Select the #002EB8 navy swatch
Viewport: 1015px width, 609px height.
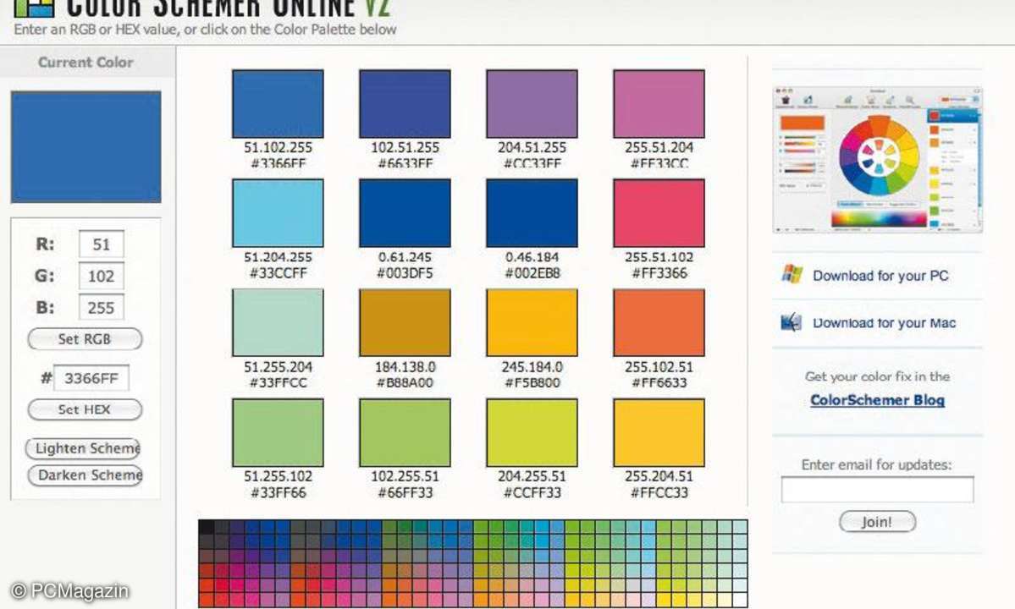point(532,212)
